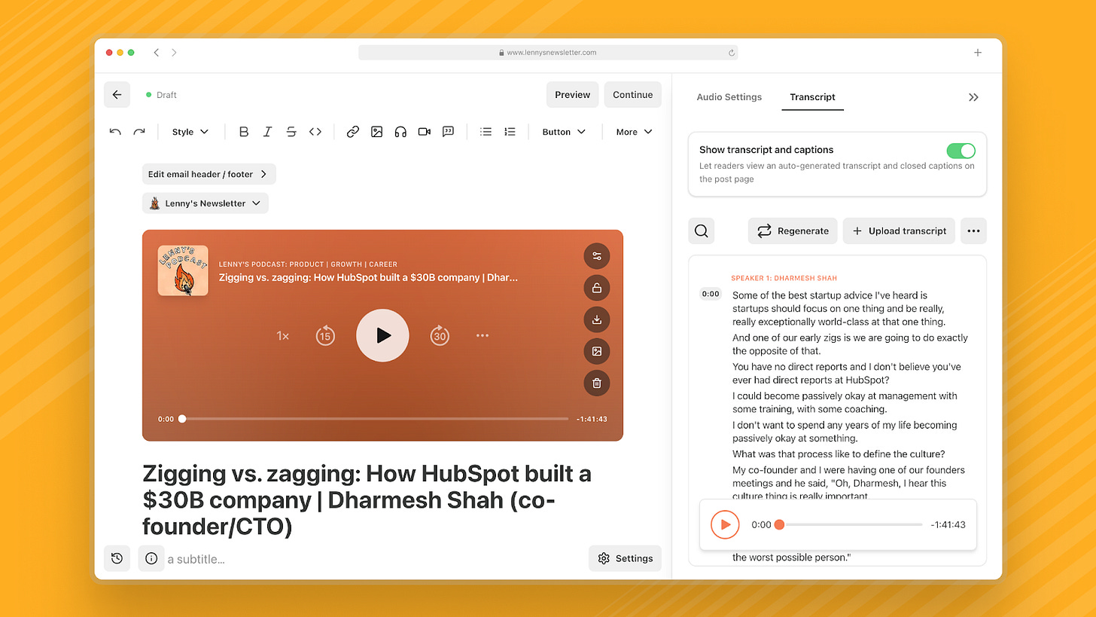Switch to the Audio Settings tab
The width and height of the screenshot is (1096, 617).
click(729, 97)
